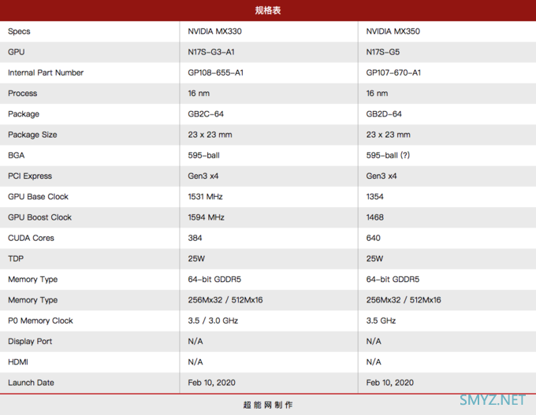Image resolution: width=536 pixels, height=415 pixels.
Task: Select Memory Type label in 256Mx32 row
Action: click(x=33, y=300)
